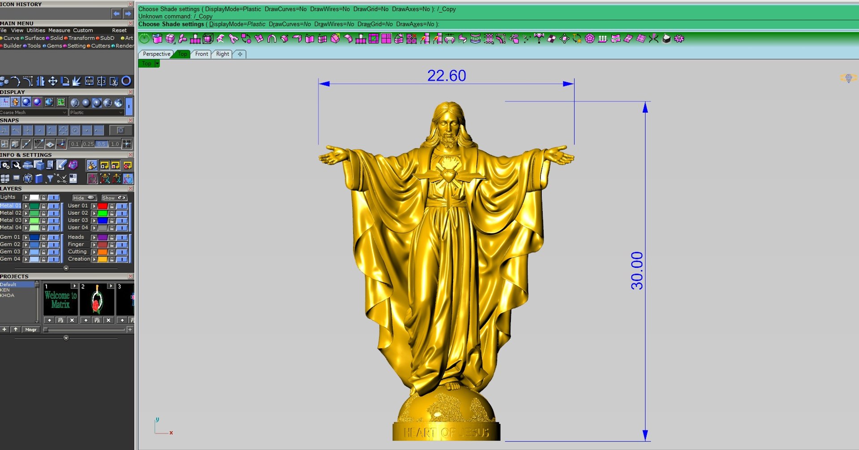Click the forward arrow in Icon History
The height and width of the screenshot is (450, 859).
[x=128, y=14]
